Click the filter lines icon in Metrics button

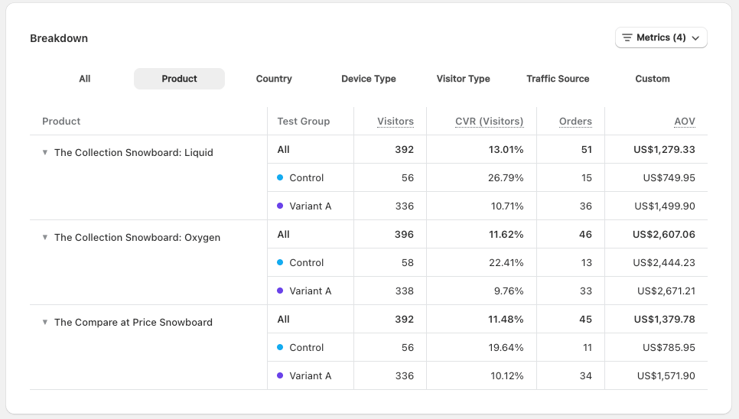(627, 37)
